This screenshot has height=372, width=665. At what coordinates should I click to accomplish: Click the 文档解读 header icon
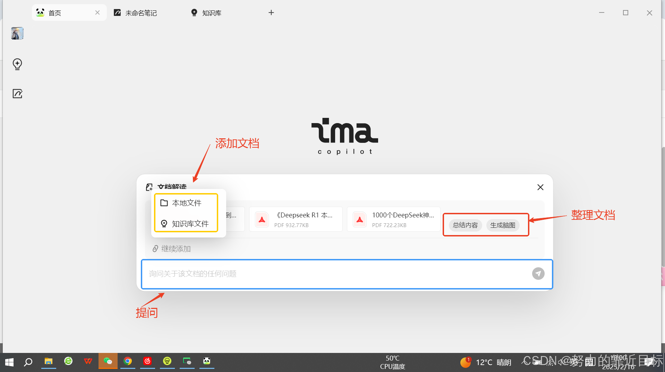pos(149,187)
